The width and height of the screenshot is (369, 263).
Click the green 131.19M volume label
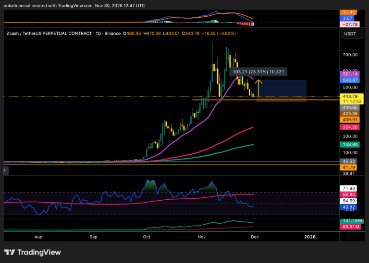tap(350, 221)
